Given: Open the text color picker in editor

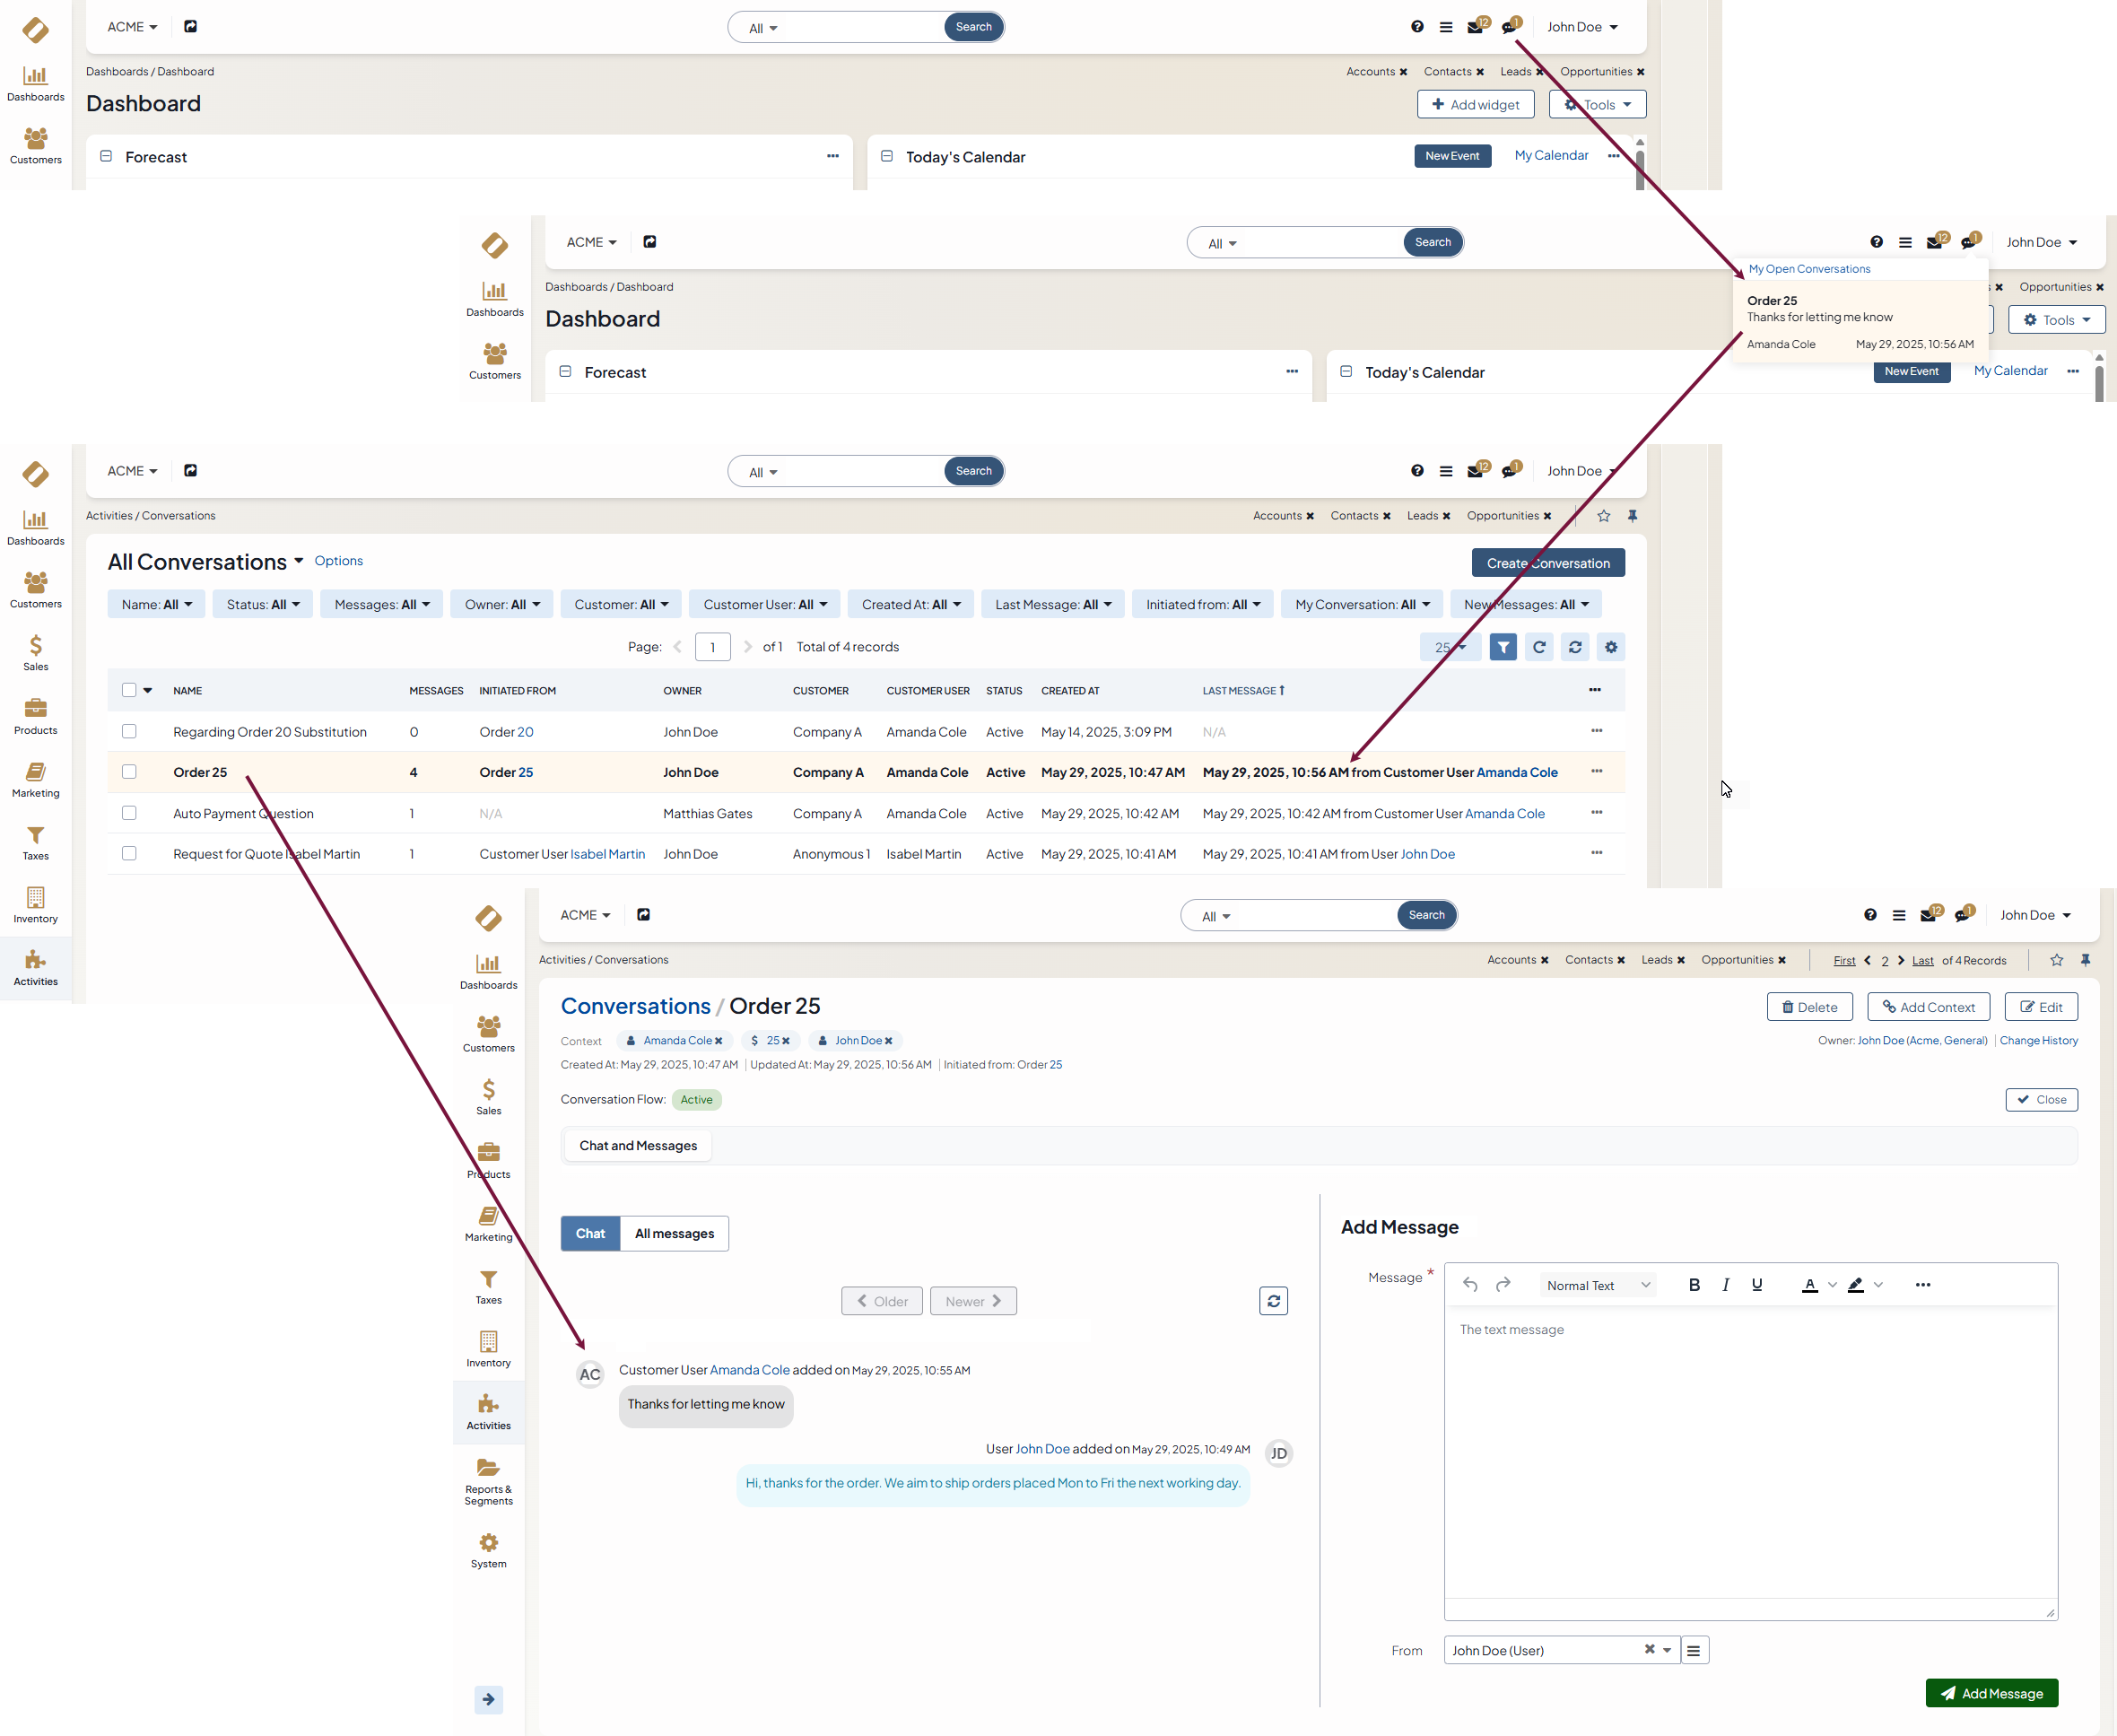Looking at the screenshot, I should (x=1809, y=1285).
